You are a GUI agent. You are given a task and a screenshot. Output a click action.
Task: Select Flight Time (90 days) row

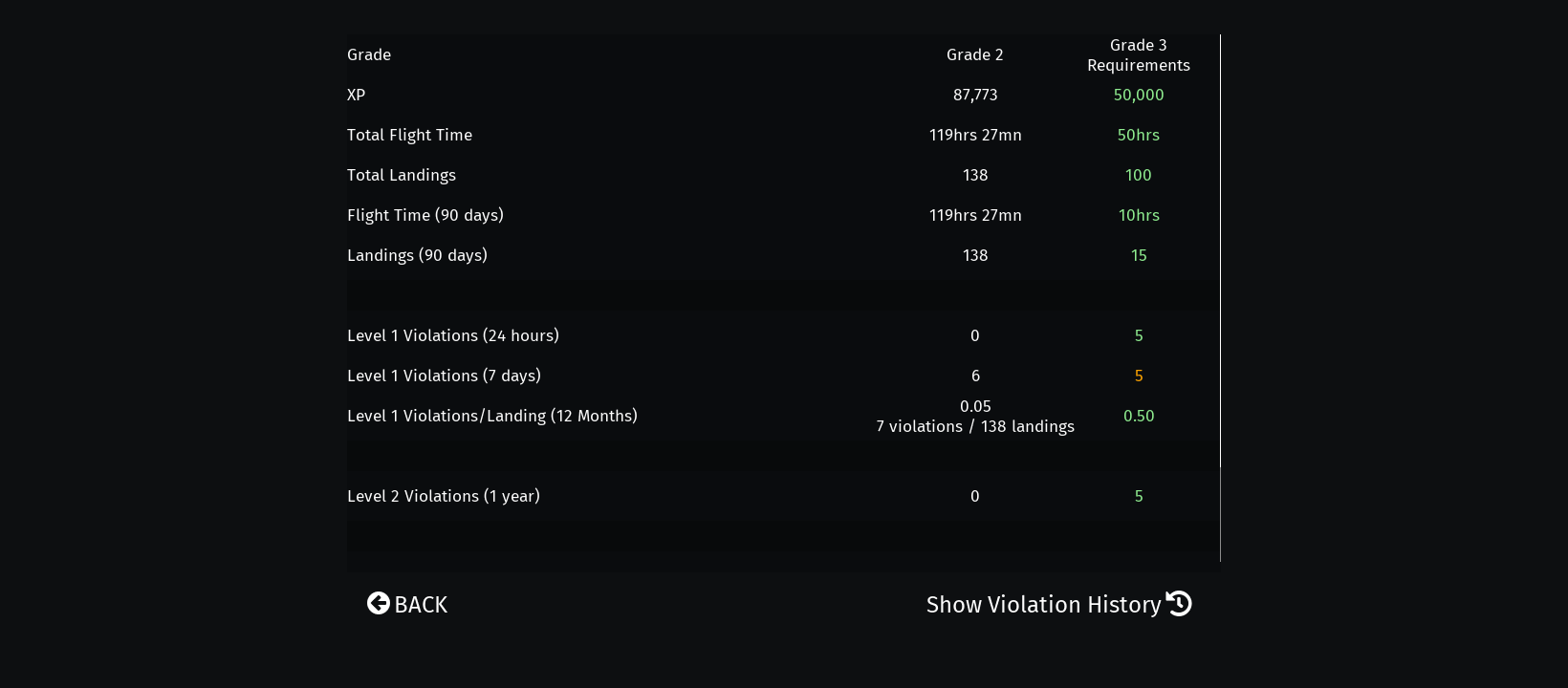pos(425,215)
